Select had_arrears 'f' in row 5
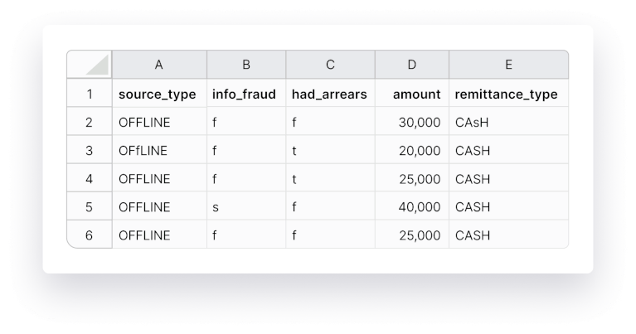Screen dimensions: 636x334 [331, 206]
